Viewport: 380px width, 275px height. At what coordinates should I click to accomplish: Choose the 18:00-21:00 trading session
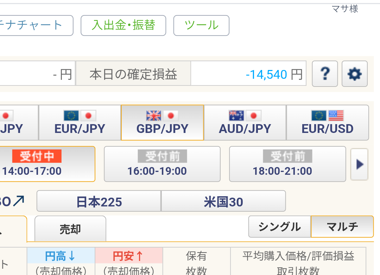point(287,164)
